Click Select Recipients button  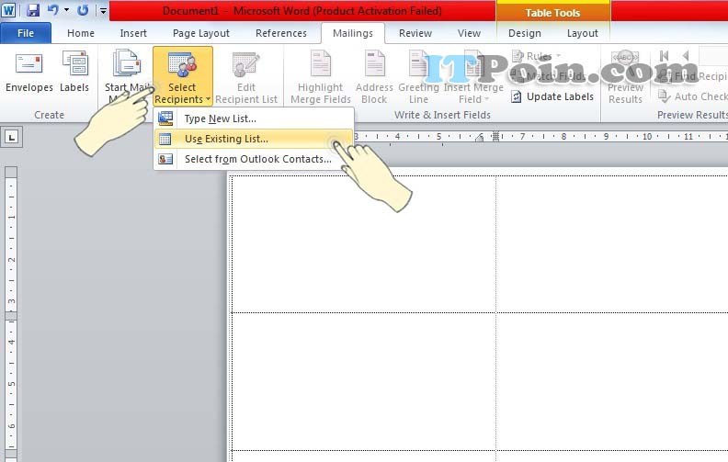183,76
